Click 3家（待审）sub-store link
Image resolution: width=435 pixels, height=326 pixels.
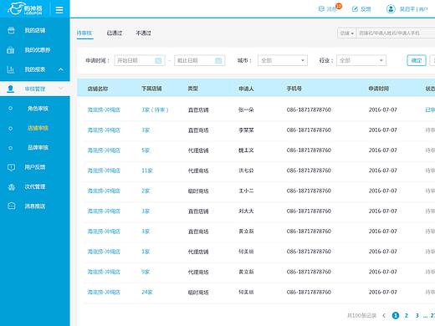[x=155, y=110]
